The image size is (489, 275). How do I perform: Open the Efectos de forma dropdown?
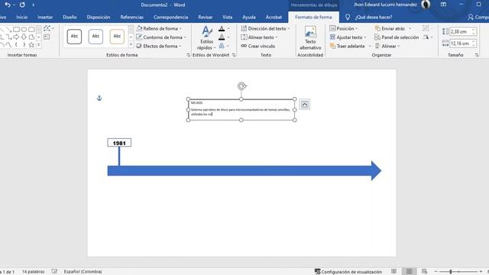click(x=159, y=46)
